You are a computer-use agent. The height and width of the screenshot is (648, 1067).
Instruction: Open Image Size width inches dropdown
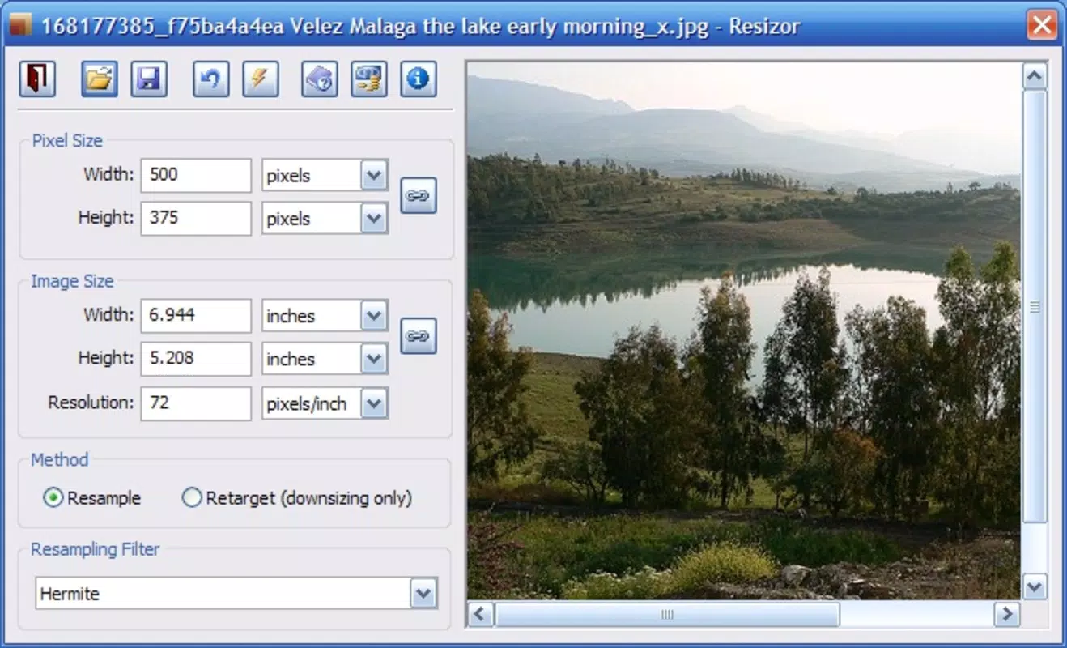tap(373, 316)
